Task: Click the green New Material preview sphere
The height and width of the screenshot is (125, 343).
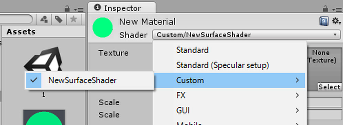Action: (x=103, y=27)
